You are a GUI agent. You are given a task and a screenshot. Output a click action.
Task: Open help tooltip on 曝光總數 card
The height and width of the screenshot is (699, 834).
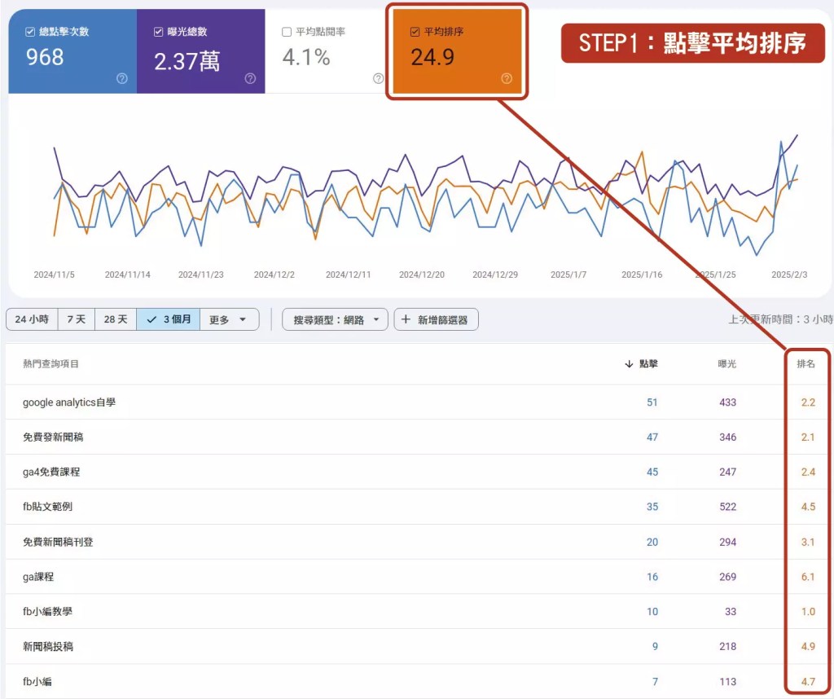pyautogui.click(x=249, y=78)
